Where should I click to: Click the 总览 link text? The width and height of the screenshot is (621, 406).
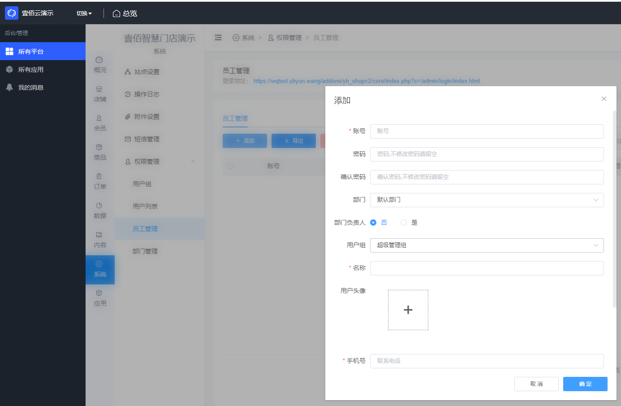(x=130, y=13)
